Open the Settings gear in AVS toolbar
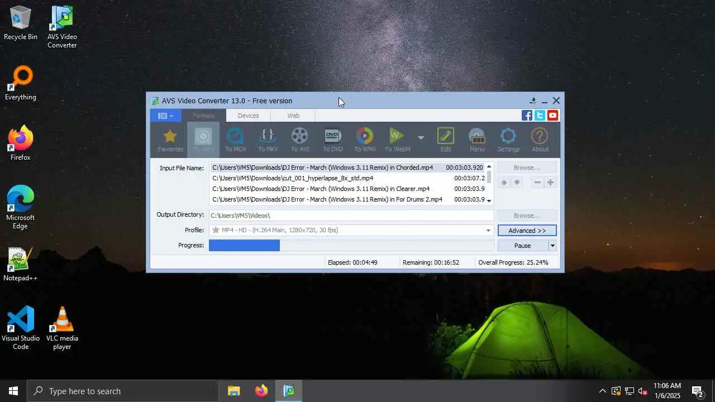The width and height of the screenshot is (715, 402). (508, 140)
